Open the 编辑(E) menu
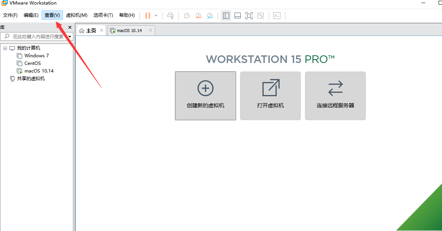The width and height of the screenshot is (442, 231). (x=31, y=15)
